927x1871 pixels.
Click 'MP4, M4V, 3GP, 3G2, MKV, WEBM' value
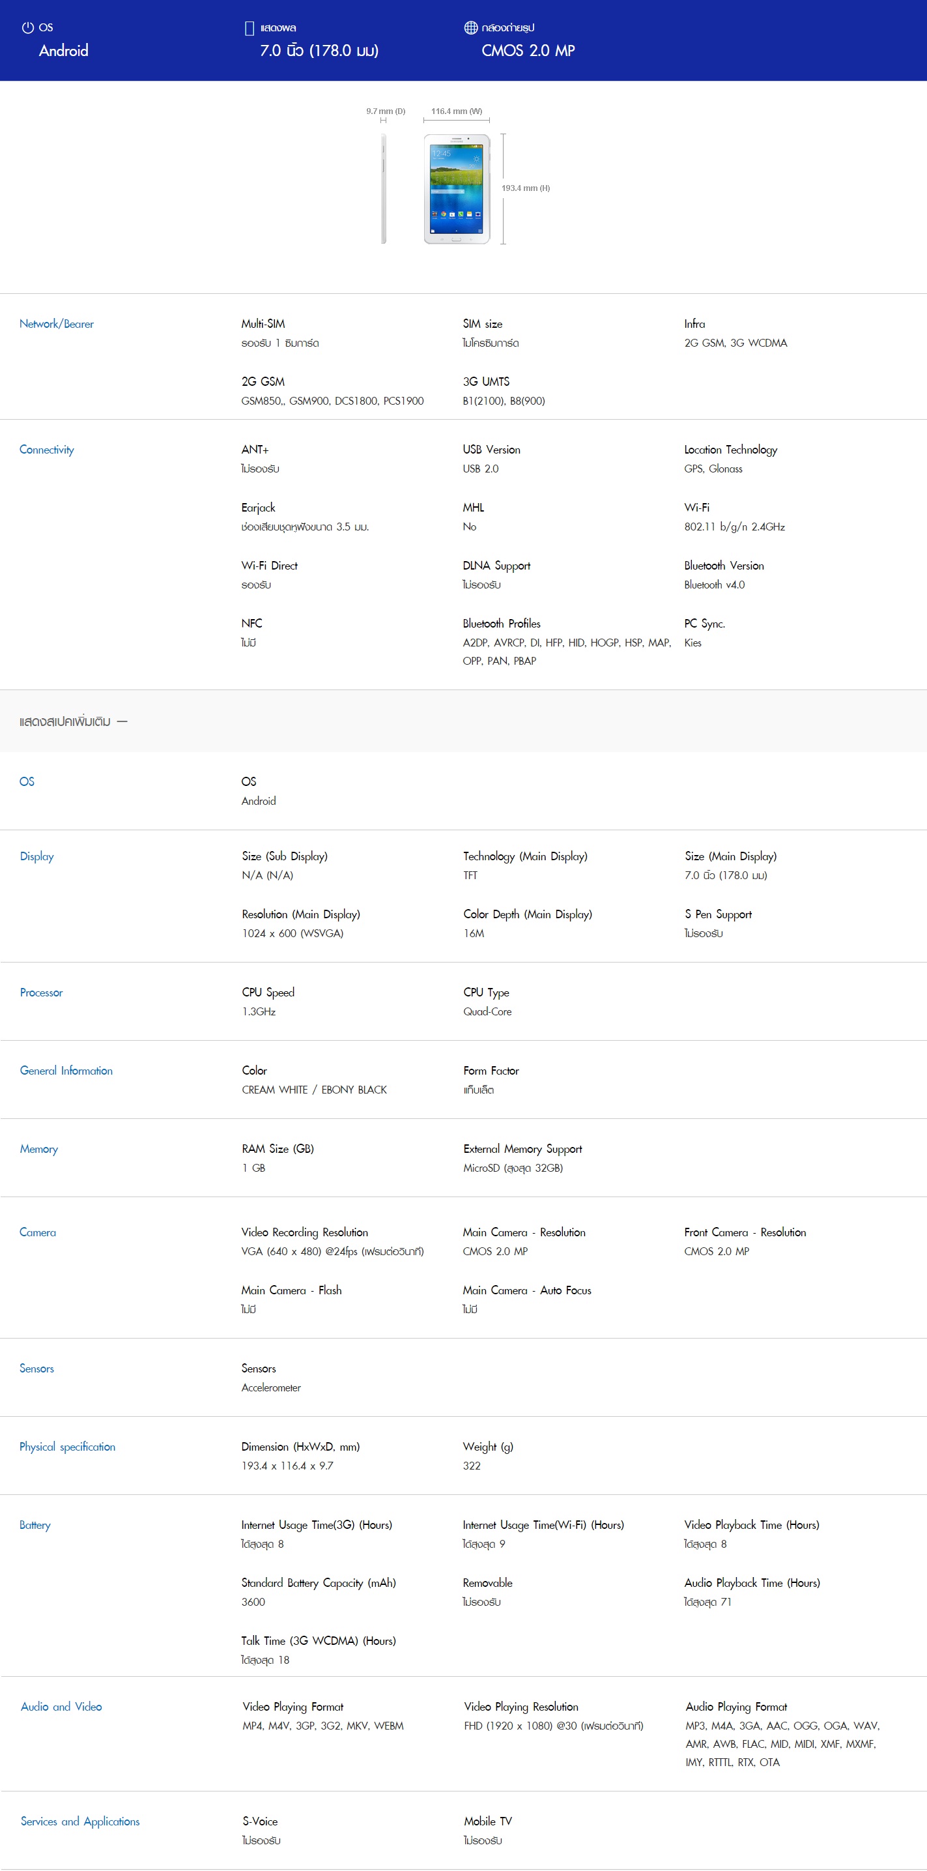323,1726
